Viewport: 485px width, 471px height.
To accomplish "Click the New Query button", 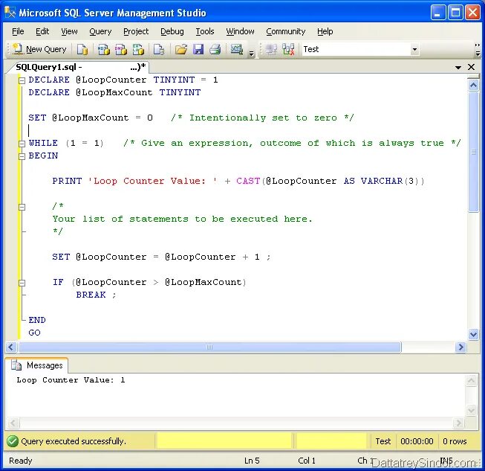I will [40, 49].
